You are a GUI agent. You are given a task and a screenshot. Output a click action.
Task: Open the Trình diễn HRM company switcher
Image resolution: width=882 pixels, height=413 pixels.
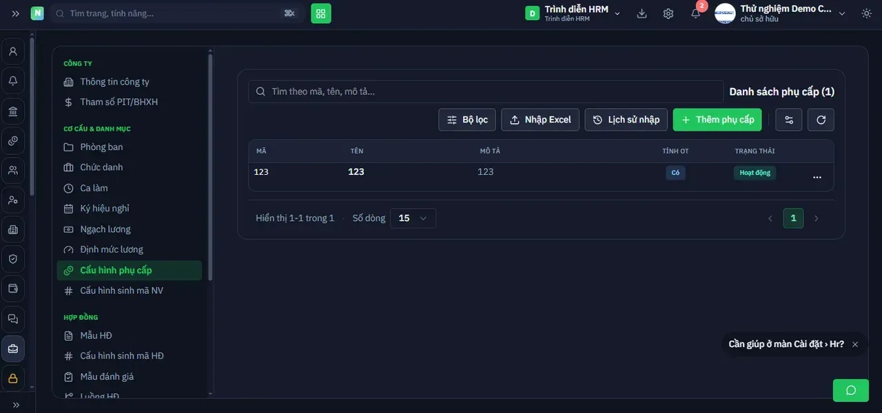[573, 14]
